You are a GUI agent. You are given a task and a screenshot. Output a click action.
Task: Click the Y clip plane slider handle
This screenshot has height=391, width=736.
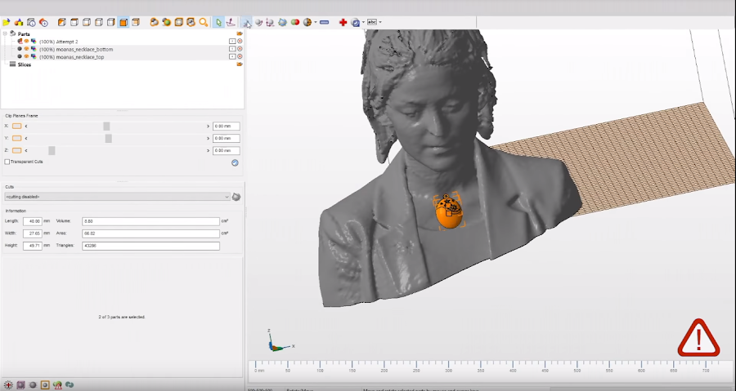pyautogui.click(x=109, y=138)
